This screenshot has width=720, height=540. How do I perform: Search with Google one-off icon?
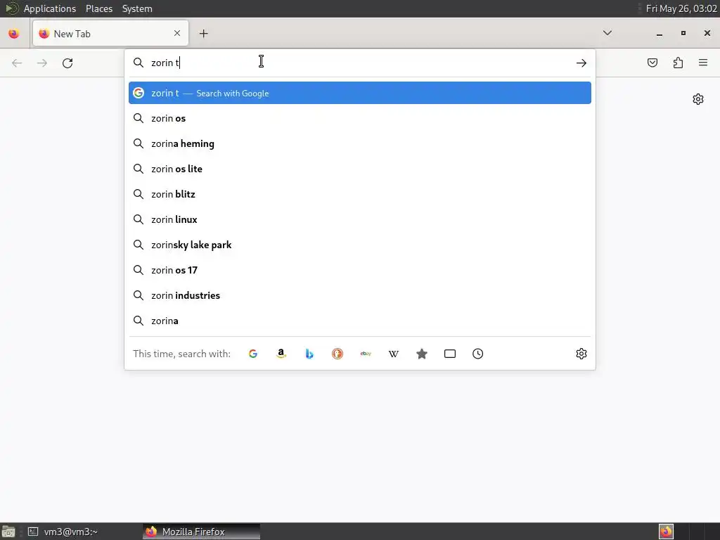(253, 354)
